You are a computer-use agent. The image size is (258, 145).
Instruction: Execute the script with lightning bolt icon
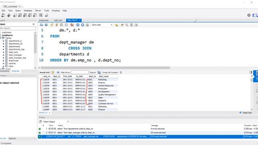52,25
